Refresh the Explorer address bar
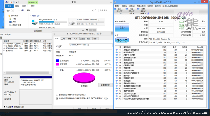 (96, 10)
